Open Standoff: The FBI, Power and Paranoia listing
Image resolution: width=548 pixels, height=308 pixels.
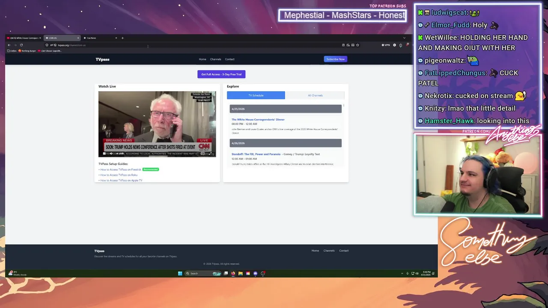tap(256, 154)
